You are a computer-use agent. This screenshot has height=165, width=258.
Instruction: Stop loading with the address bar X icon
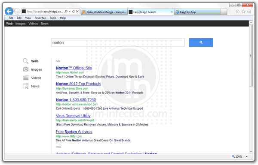pyautogui.click(x=77, y=12)
